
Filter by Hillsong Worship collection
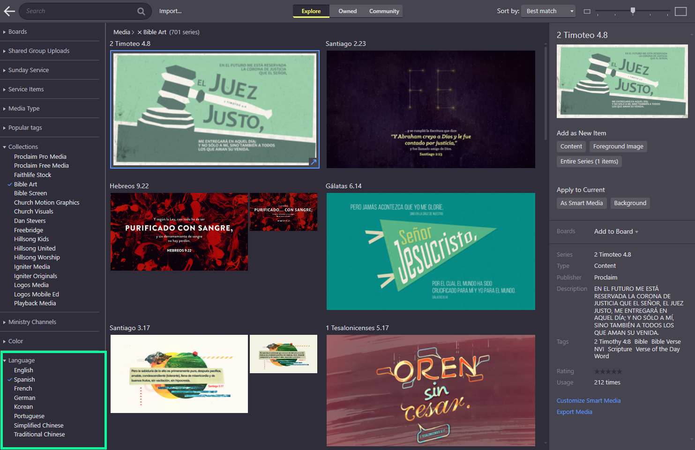pyautogui.click(x=37, y=258)
